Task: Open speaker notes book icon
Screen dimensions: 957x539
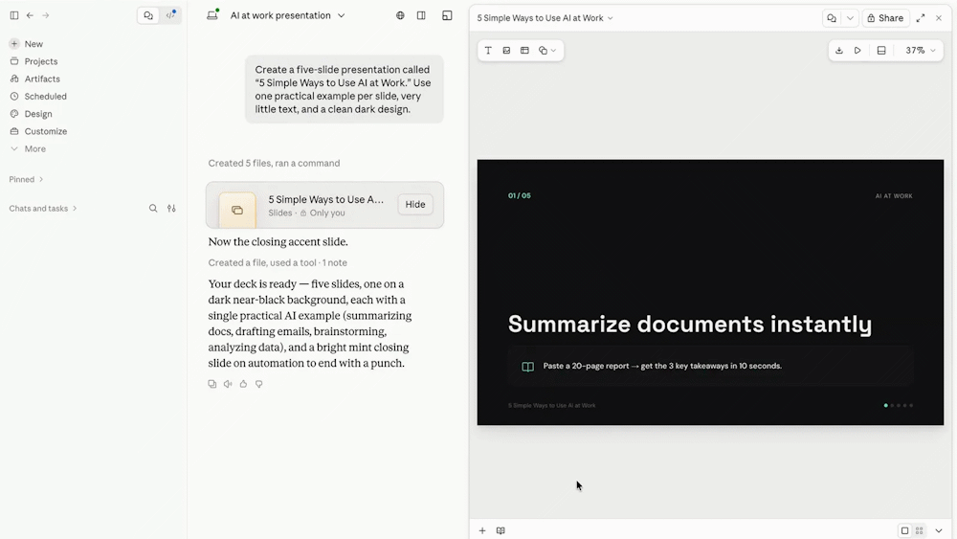Action: pyautogui.click(x=501, y=530)
